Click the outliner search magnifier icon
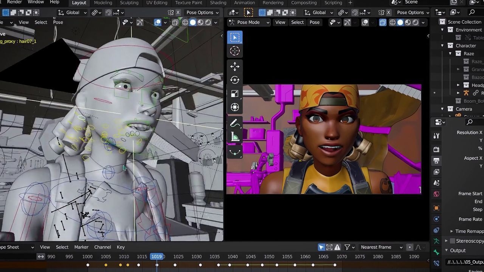Screen dimensions: 484x272 [x=472, y=12]
